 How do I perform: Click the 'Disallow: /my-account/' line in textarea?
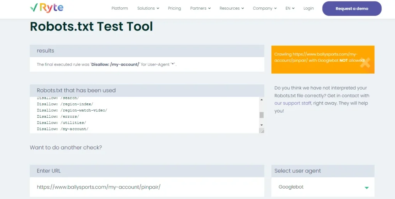(63, 129)
